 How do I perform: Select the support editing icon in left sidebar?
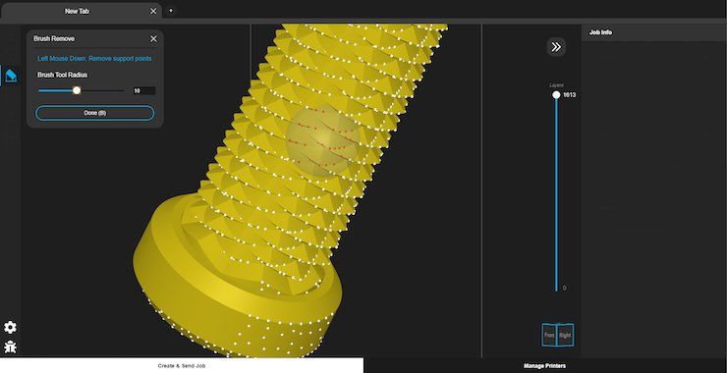point(11,76)
